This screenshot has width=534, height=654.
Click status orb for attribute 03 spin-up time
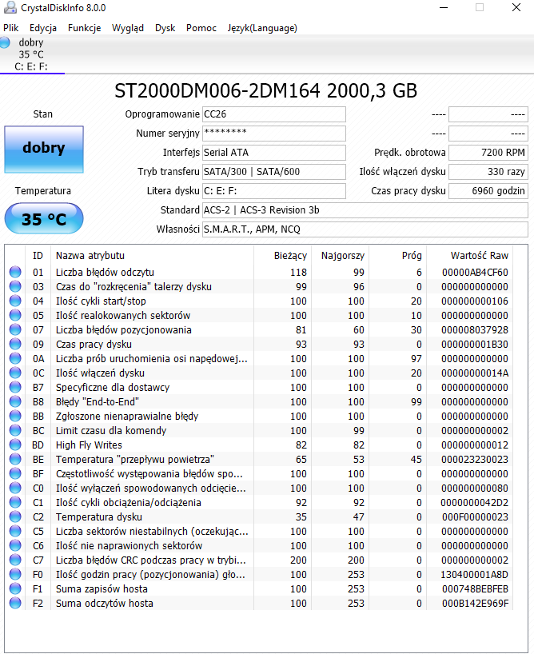tap(15, 286)
